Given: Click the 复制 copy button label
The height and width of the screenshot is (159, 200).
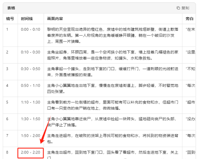Looking at the screenshot, I should tap(185, 8).
